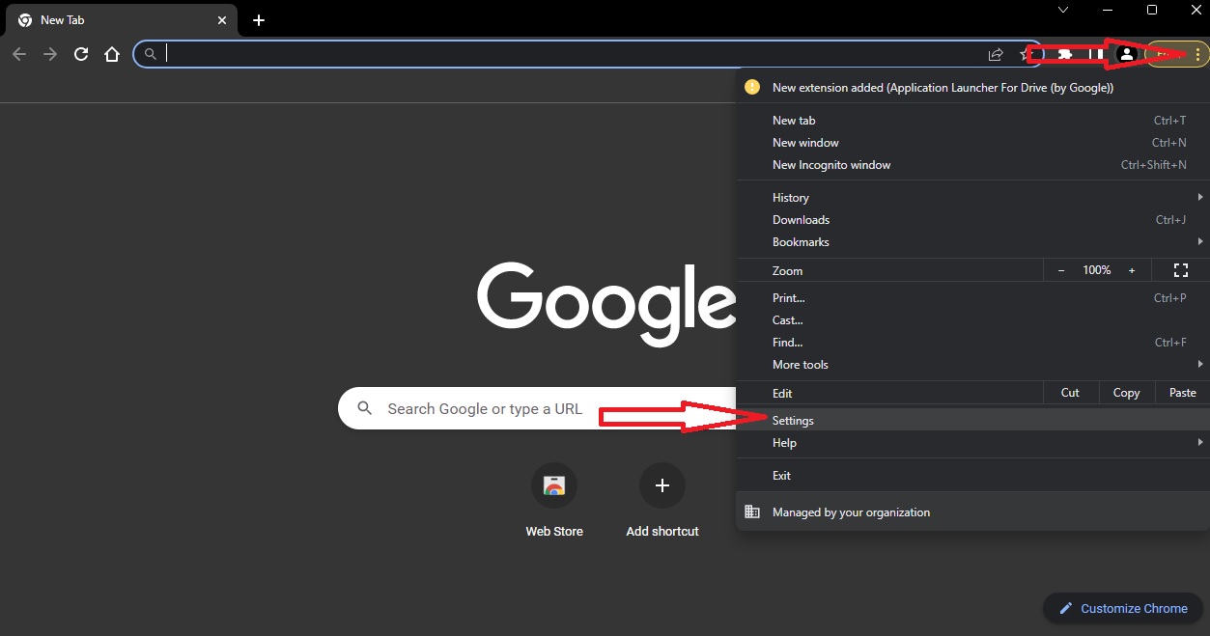This screenshot has width=1210, height=636.
Task: Select the New Tab browser tab
Action: (124, 20)
